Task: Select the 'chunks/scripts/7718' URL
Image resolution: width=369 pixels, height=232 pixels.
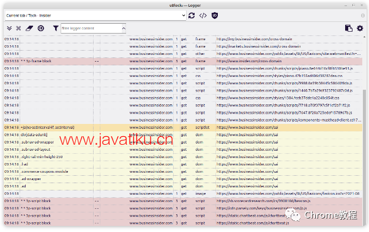Action: coord(283,105)
